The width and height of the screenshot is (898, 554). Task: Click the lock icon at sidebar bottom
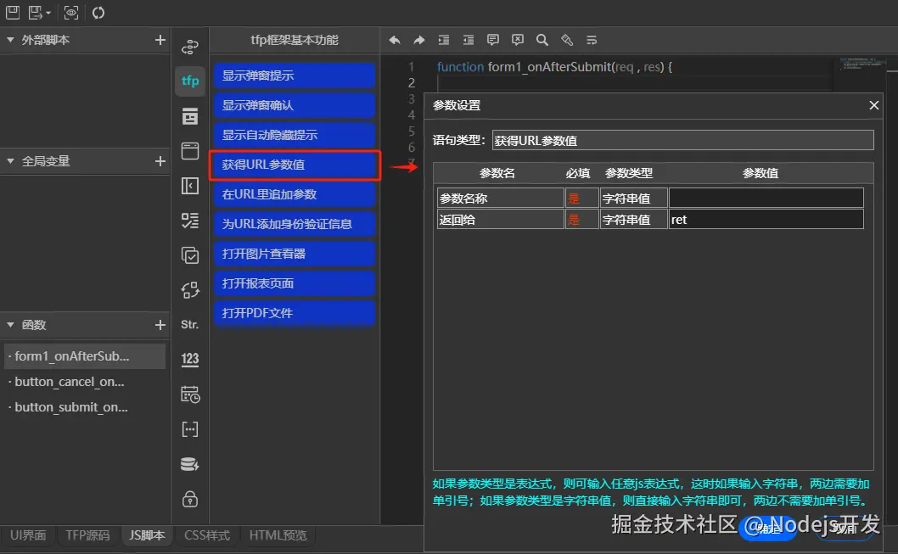189,498
